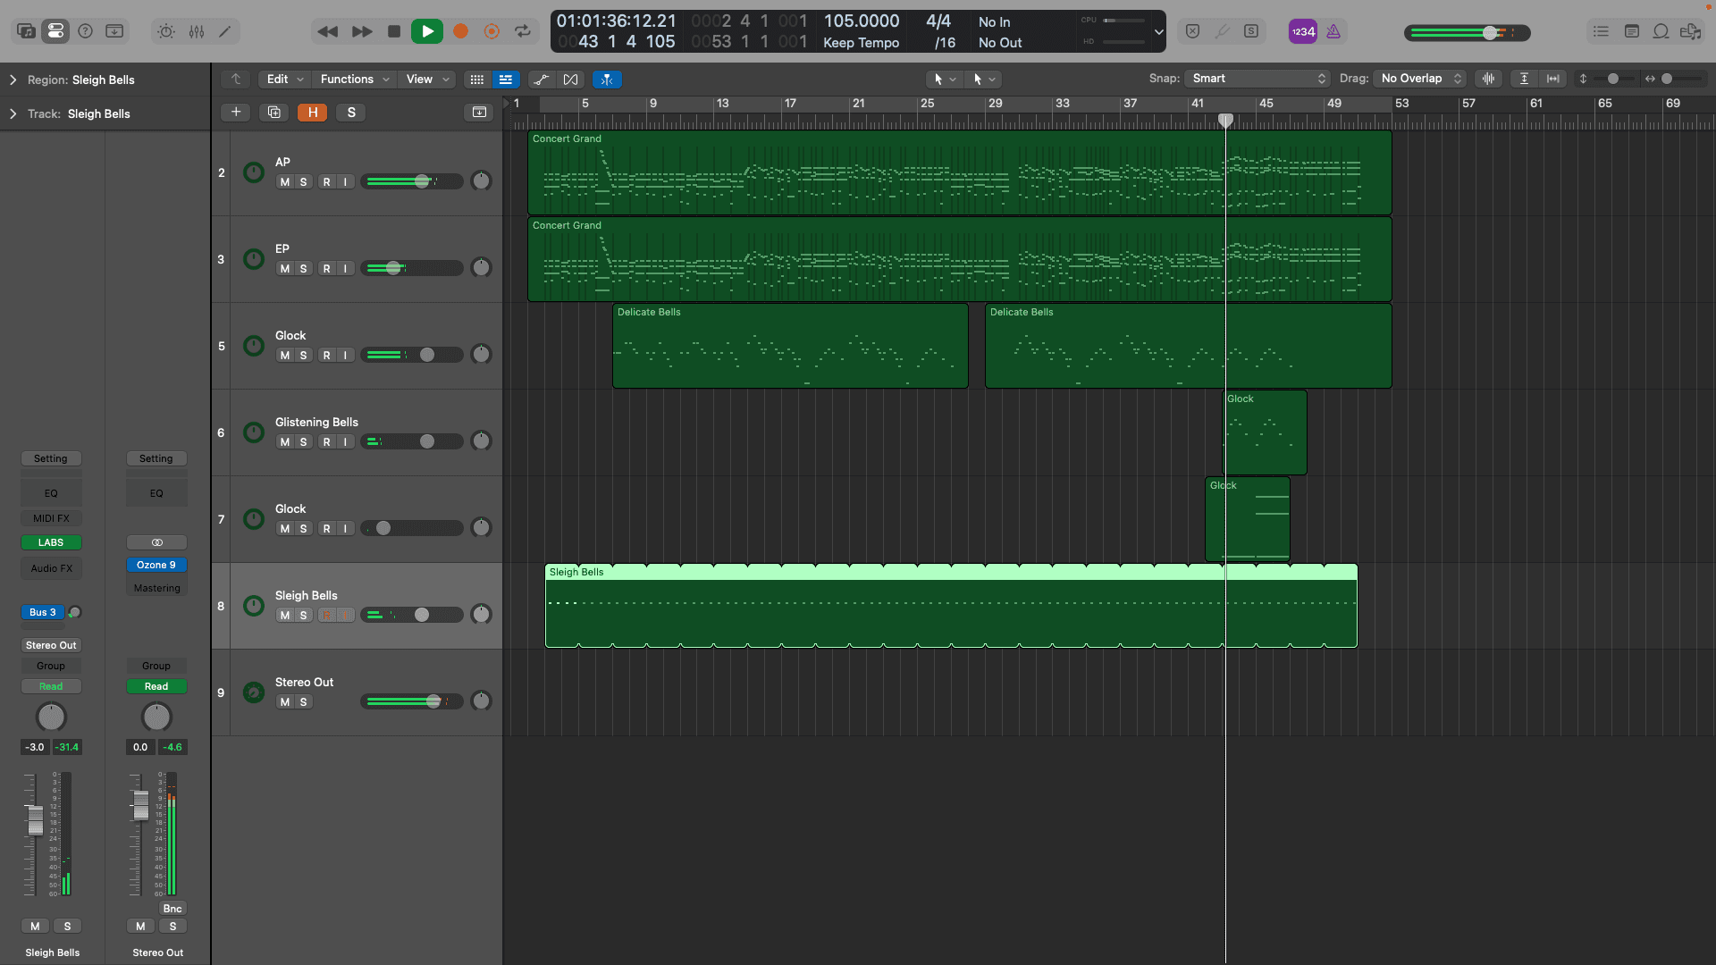Toggle the orange Hide tracks H button
The height and width of the screenshot is (965, 1716).
(313, 112)
